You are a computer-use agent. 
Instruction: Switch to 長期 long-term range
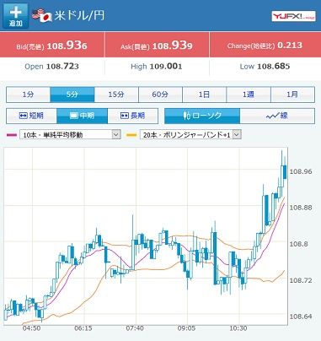pos(133,116)
